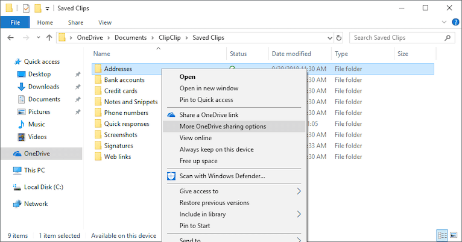Click the refresh button in address bar
This screenshot has height=242, width=462.
tap(338, 38)
